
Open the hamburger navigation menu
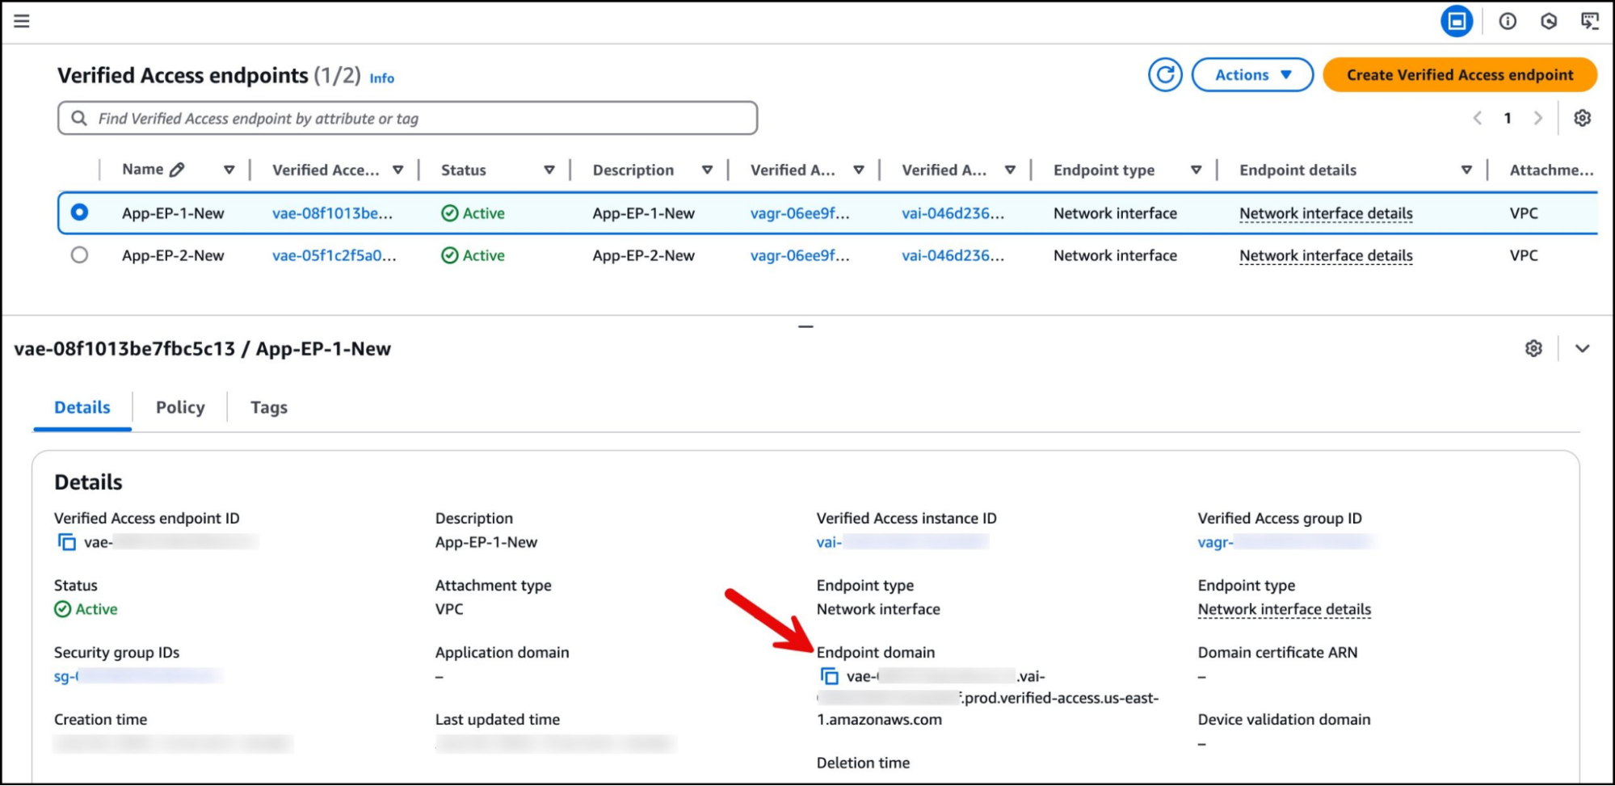(22, 21)
